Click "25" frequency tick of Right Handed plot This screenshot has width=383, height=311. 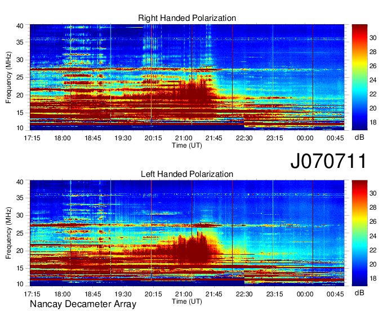(x=20, y=77)
